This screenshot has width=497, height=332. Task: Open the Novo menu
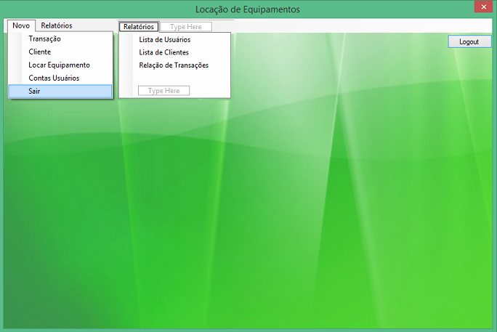21,25
